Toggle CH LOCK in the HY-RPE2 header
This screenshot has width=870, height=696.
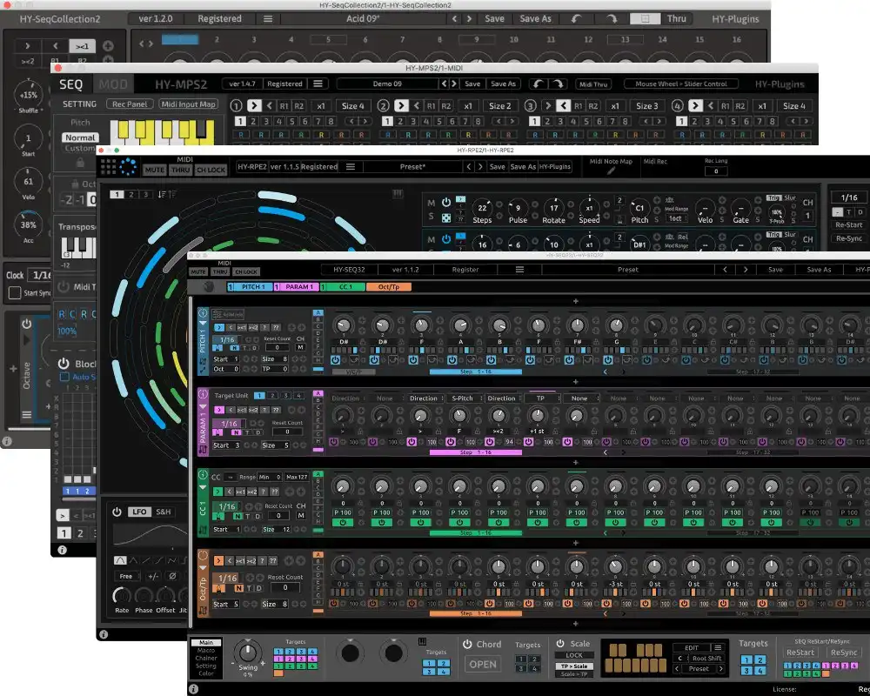(211, 170)
